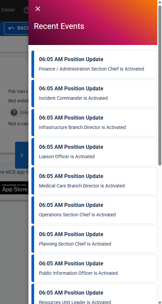Select Public Information Officer event card
Screen dimensions: 162x304
pyautogui.click(x=94, y=268)
